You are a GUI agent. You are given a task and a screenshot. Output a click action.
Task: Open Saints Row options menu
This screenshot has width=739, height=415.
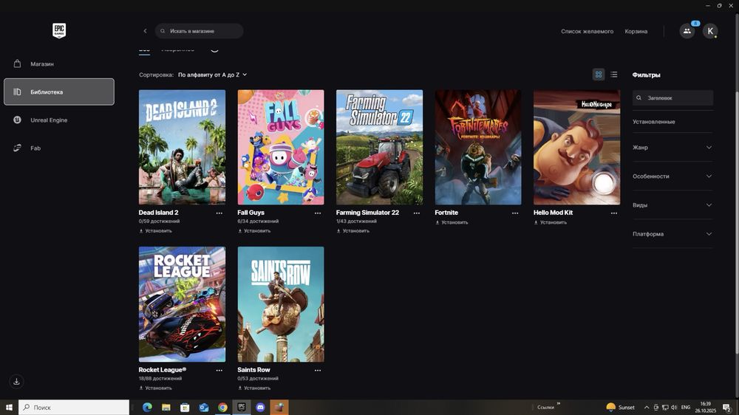tap(318, 370)
